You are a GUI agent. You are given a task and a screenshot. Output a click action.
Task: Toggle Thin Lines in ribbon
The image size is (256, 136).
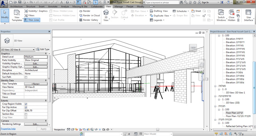point(32,20)
